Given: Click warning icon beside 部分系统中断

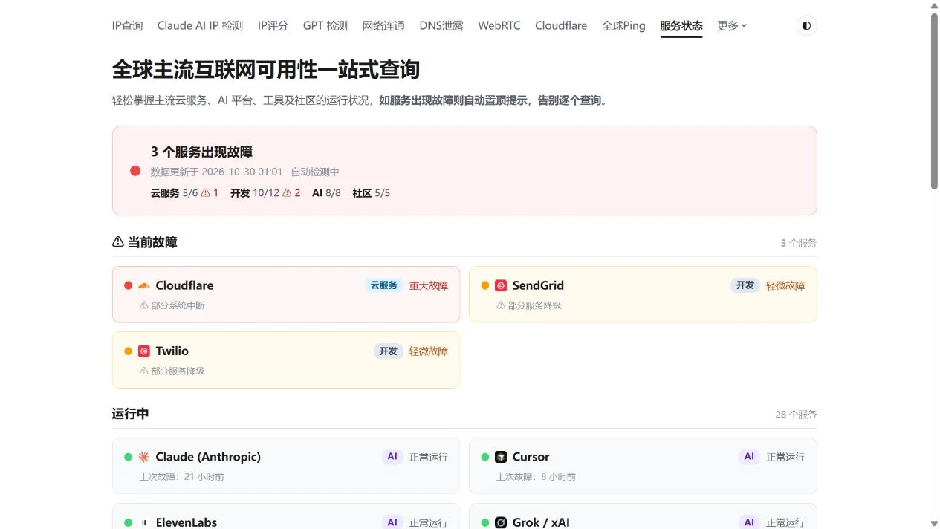Looking at the screenshot, I should (144, 305).
